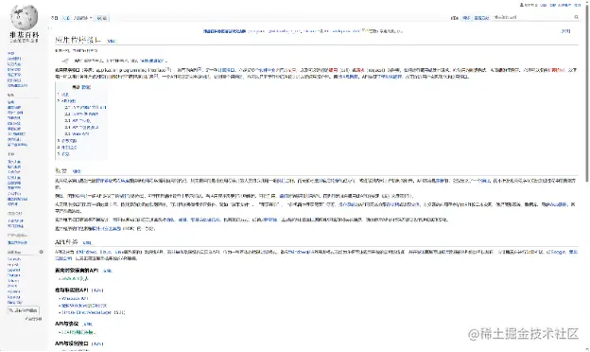The width and height of the screenshot is (590, 352).
Task: Select the 阅读 read tab
Action: (455, 18)
